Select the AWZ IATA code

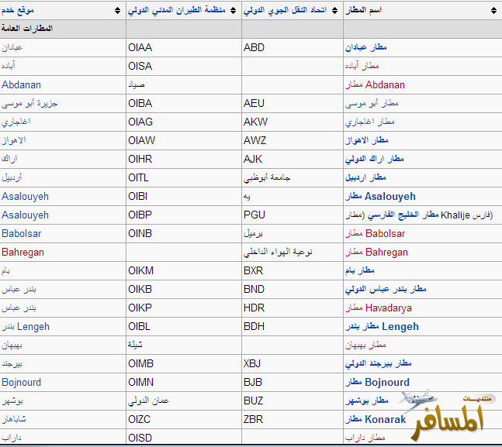coord(254,140)
